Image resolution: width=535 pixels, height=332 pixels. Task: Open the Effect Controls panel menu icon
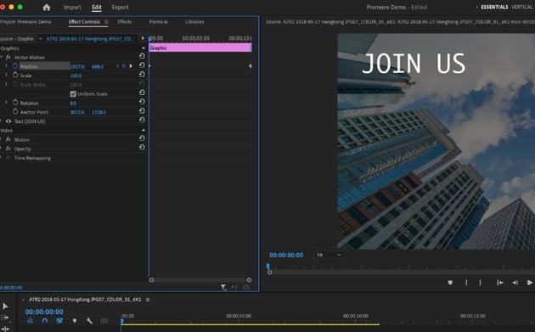click(106, 22)
